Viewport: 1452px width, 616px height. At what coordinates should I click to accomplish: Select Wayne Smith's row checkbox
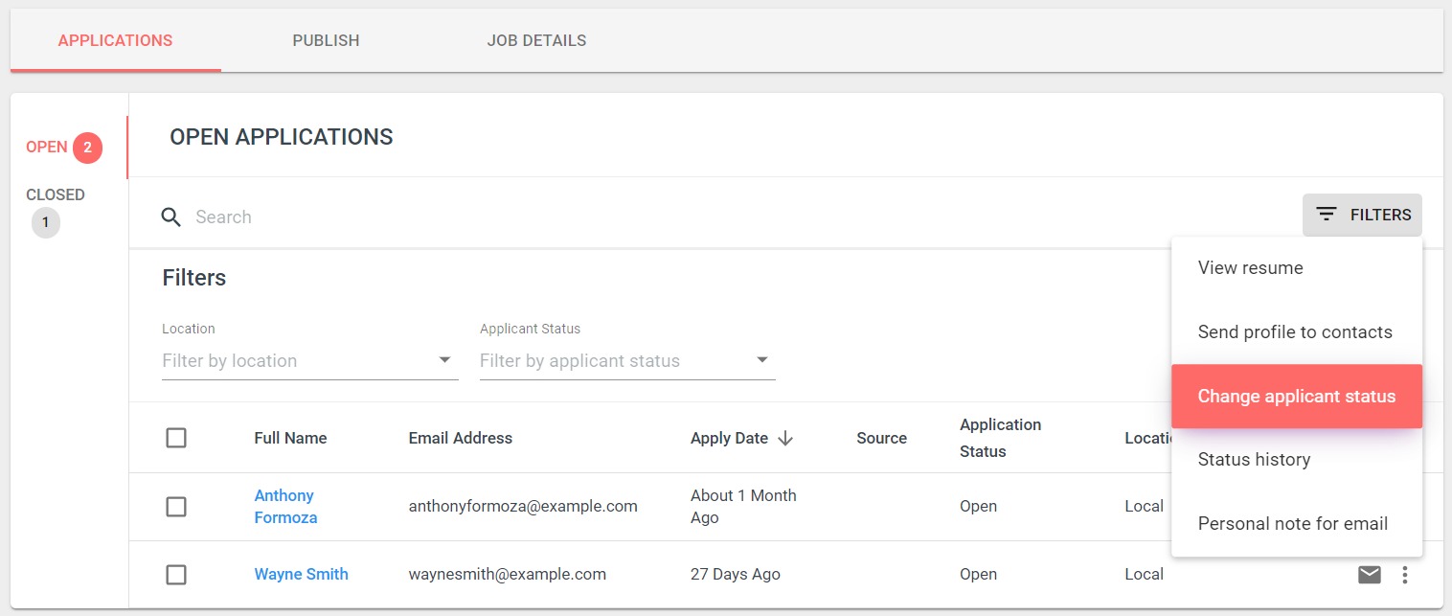coord(176,575)
